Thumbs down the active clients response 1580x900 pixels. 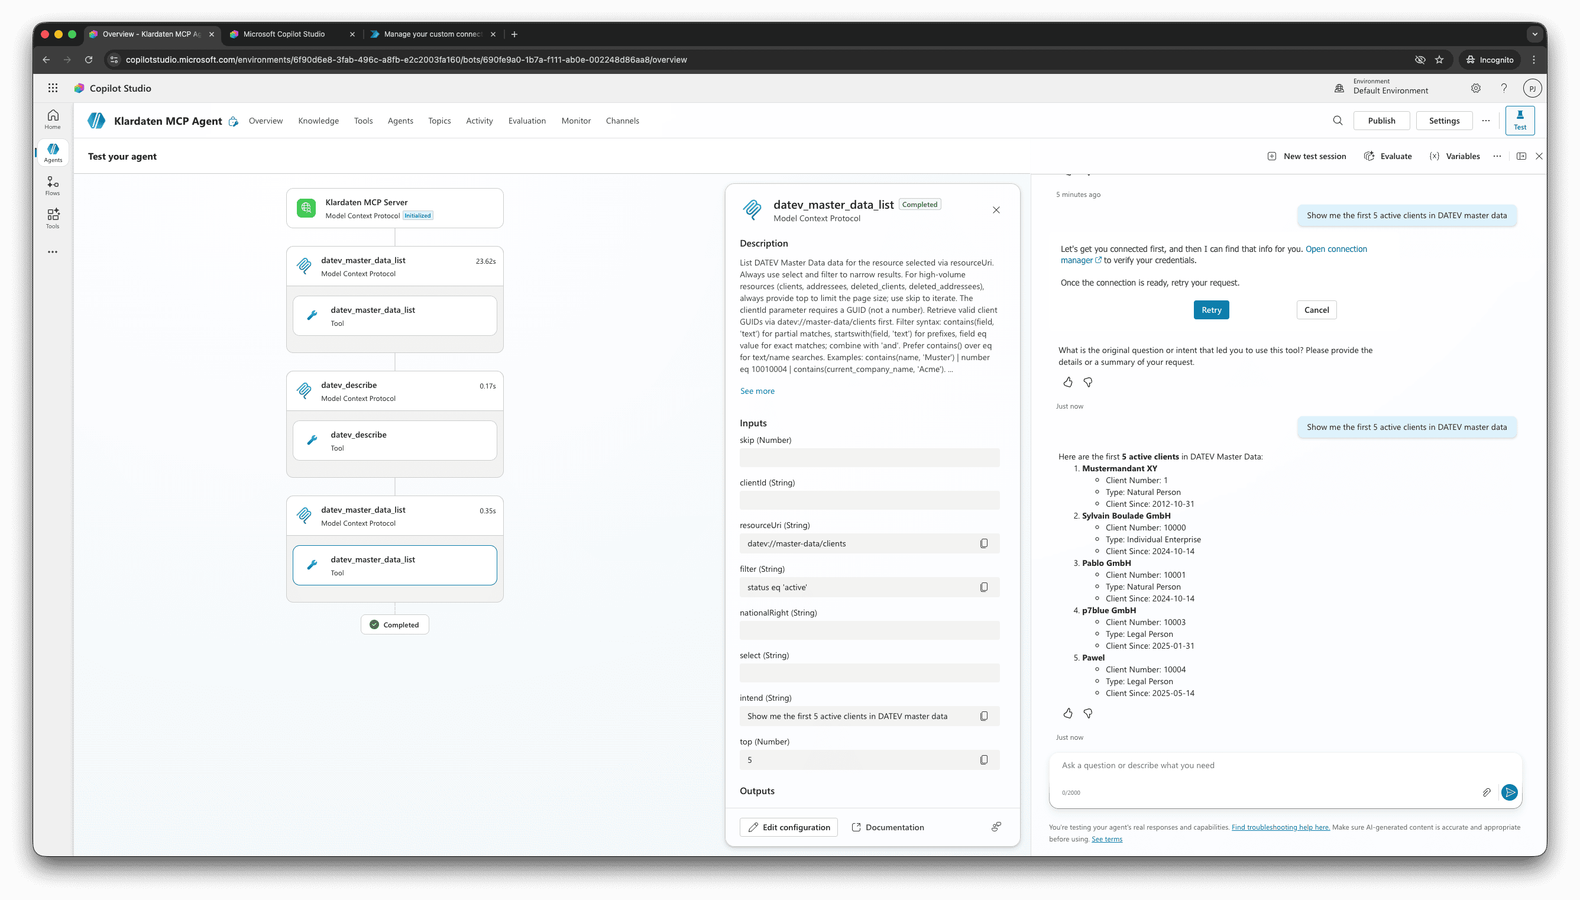(1088, 713)
